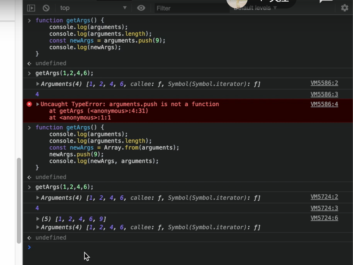Image resolution: width=353 pixels, height=265 pixels.
Task: Open source link VM5724:6
Action: coord(324,218)
